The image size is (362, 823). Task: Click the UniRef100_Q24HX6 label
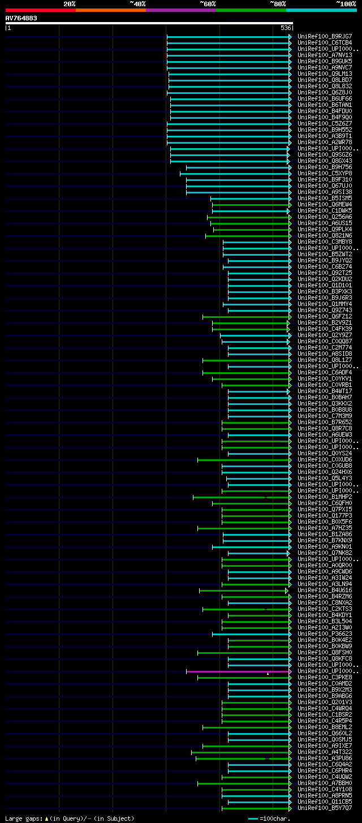325,472
